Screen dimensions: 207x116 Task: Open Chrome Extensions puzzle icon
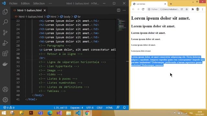point(193,9)
